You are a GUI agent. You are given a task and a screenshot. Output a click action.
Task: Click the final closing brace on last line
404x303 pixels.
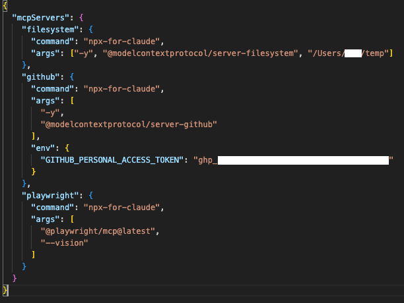(x=5, y=290)
